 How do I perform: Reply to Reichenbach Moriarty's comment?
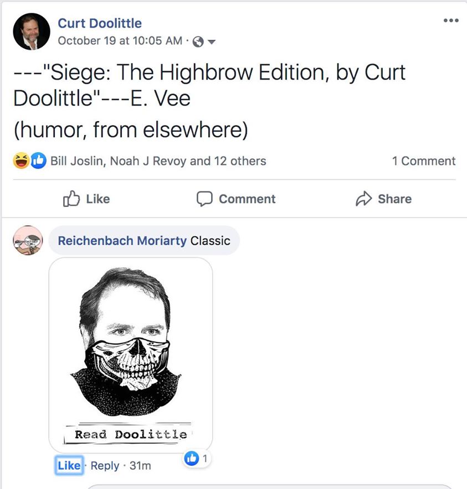(105, 466)
